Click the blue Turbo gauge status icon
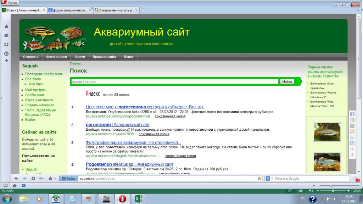This screenshot has height=204, width=363. [24, 185]
